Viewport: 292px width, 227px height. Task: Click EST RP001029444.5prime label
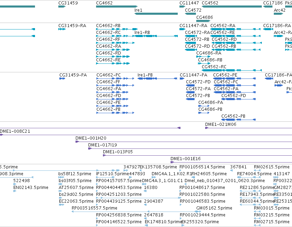tap(202, 215)
